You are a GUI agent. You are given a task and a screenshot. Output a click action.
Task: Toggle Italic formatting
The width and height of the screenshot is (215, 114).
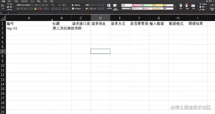pyautogui.click(x=21, y=9)
